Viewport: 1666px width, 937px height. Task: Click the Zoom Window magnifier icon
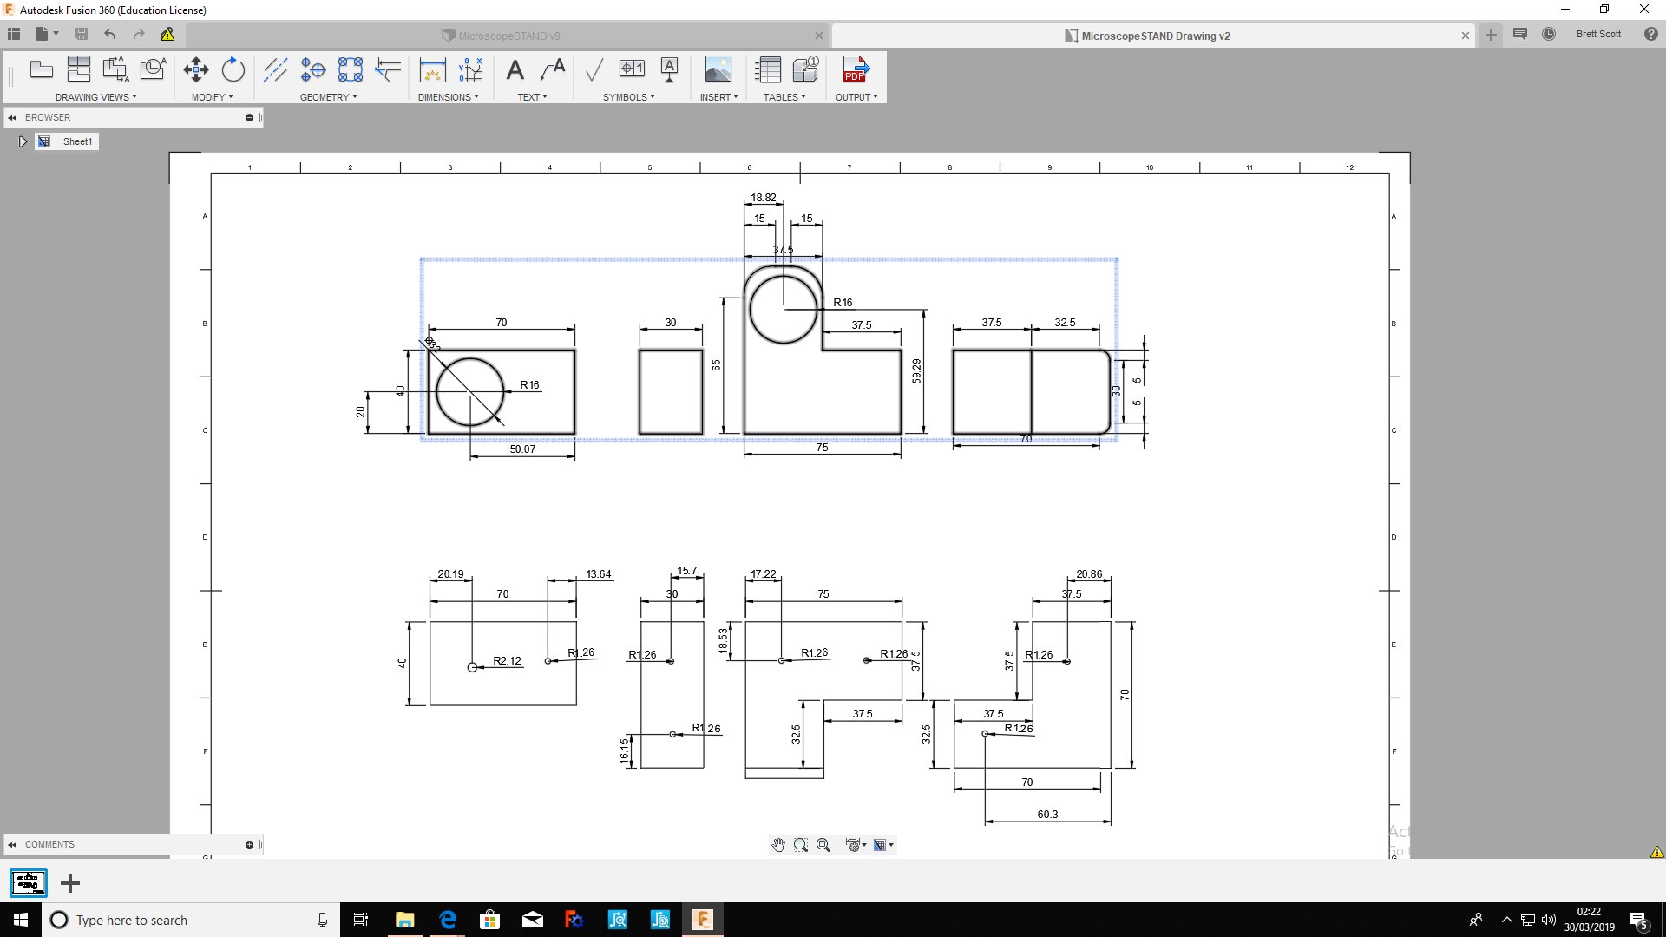pos(800,845)
